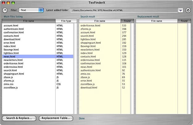This screenshot has width=193, height=125.
Task: Click download.html in Search result list
Action: point(89,87)
